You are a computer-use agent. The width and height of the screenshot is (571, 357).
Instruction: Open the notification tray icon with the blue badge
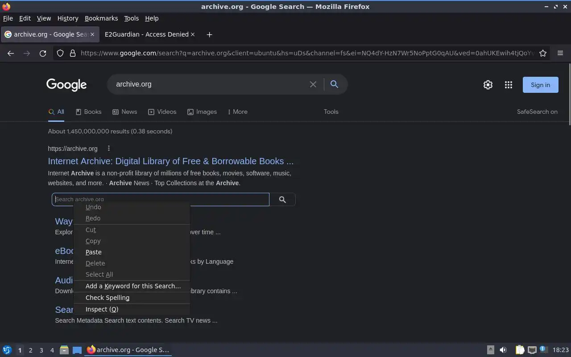[x=543, y=349]
